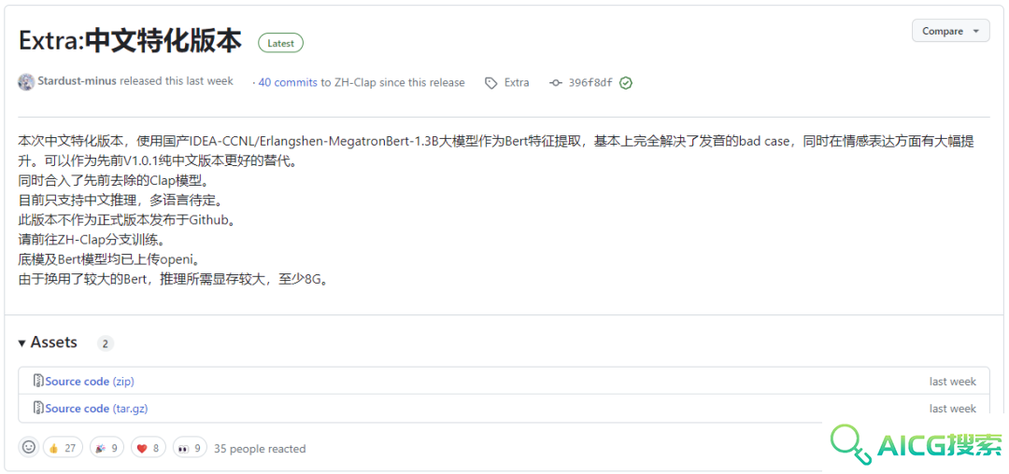The width and height of the screenshot is (1009, 474).
Task: Click the line 请前往ZH-Clap分支训练。
Action: pyautogui.click(x=92, y=240)
